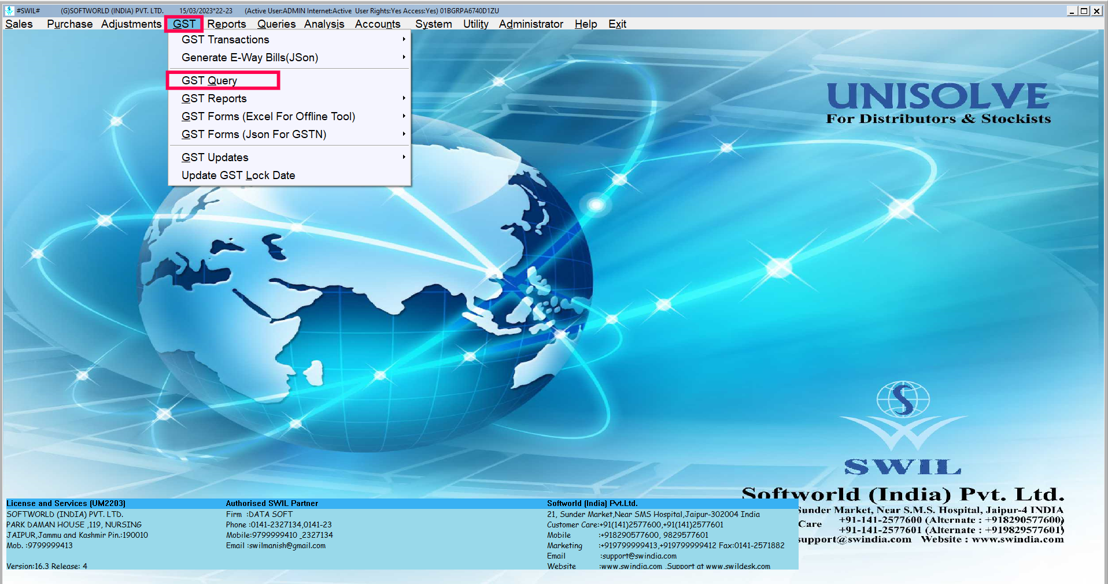
Task: Open the System menu
Action: click(x=434, y=24)
